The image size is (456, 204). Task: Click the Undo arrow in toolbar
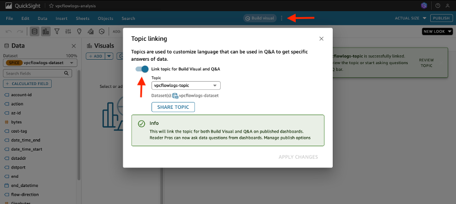pyautogui.click(x=9, y=31)
